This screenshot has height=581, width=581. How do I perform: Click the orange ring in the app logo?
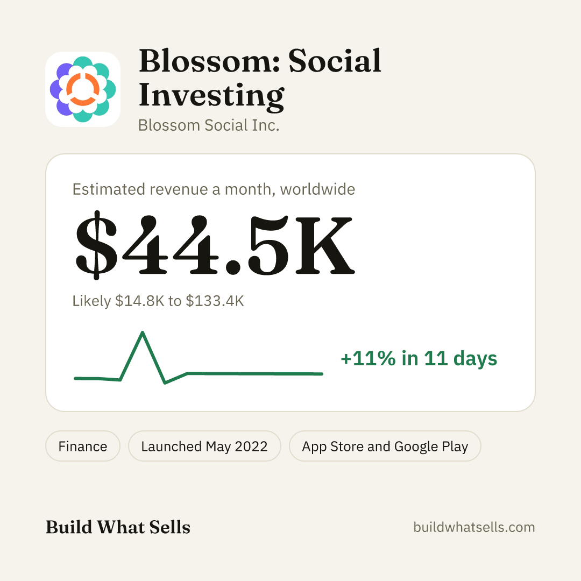point(83,89)
